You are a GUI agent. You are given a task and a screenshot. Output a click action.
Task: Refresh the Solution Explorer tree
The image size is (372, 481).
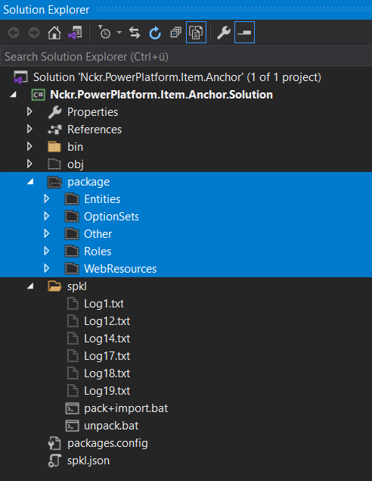(x=155, y=33)
